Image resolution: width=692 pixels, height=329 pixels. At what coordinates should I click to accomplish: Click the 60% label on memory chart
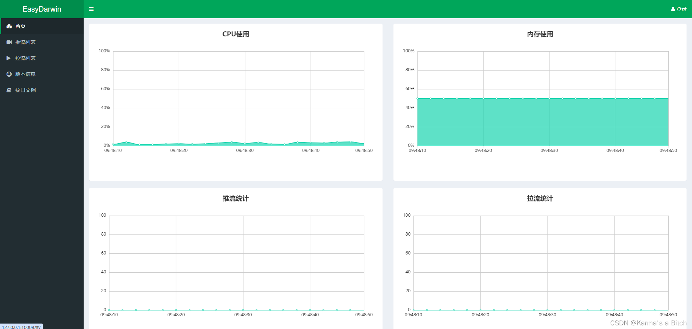point(410,89)
